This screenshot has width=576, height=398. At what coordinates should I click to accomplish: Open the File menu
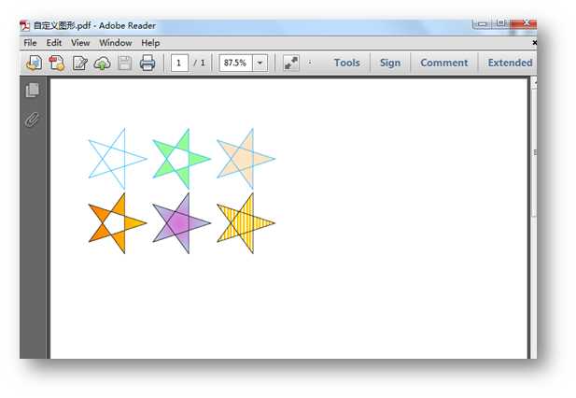[30, 43]
